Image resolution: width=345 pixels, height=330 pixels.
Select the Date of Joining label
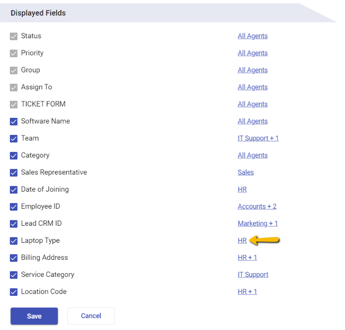(45, 189)
